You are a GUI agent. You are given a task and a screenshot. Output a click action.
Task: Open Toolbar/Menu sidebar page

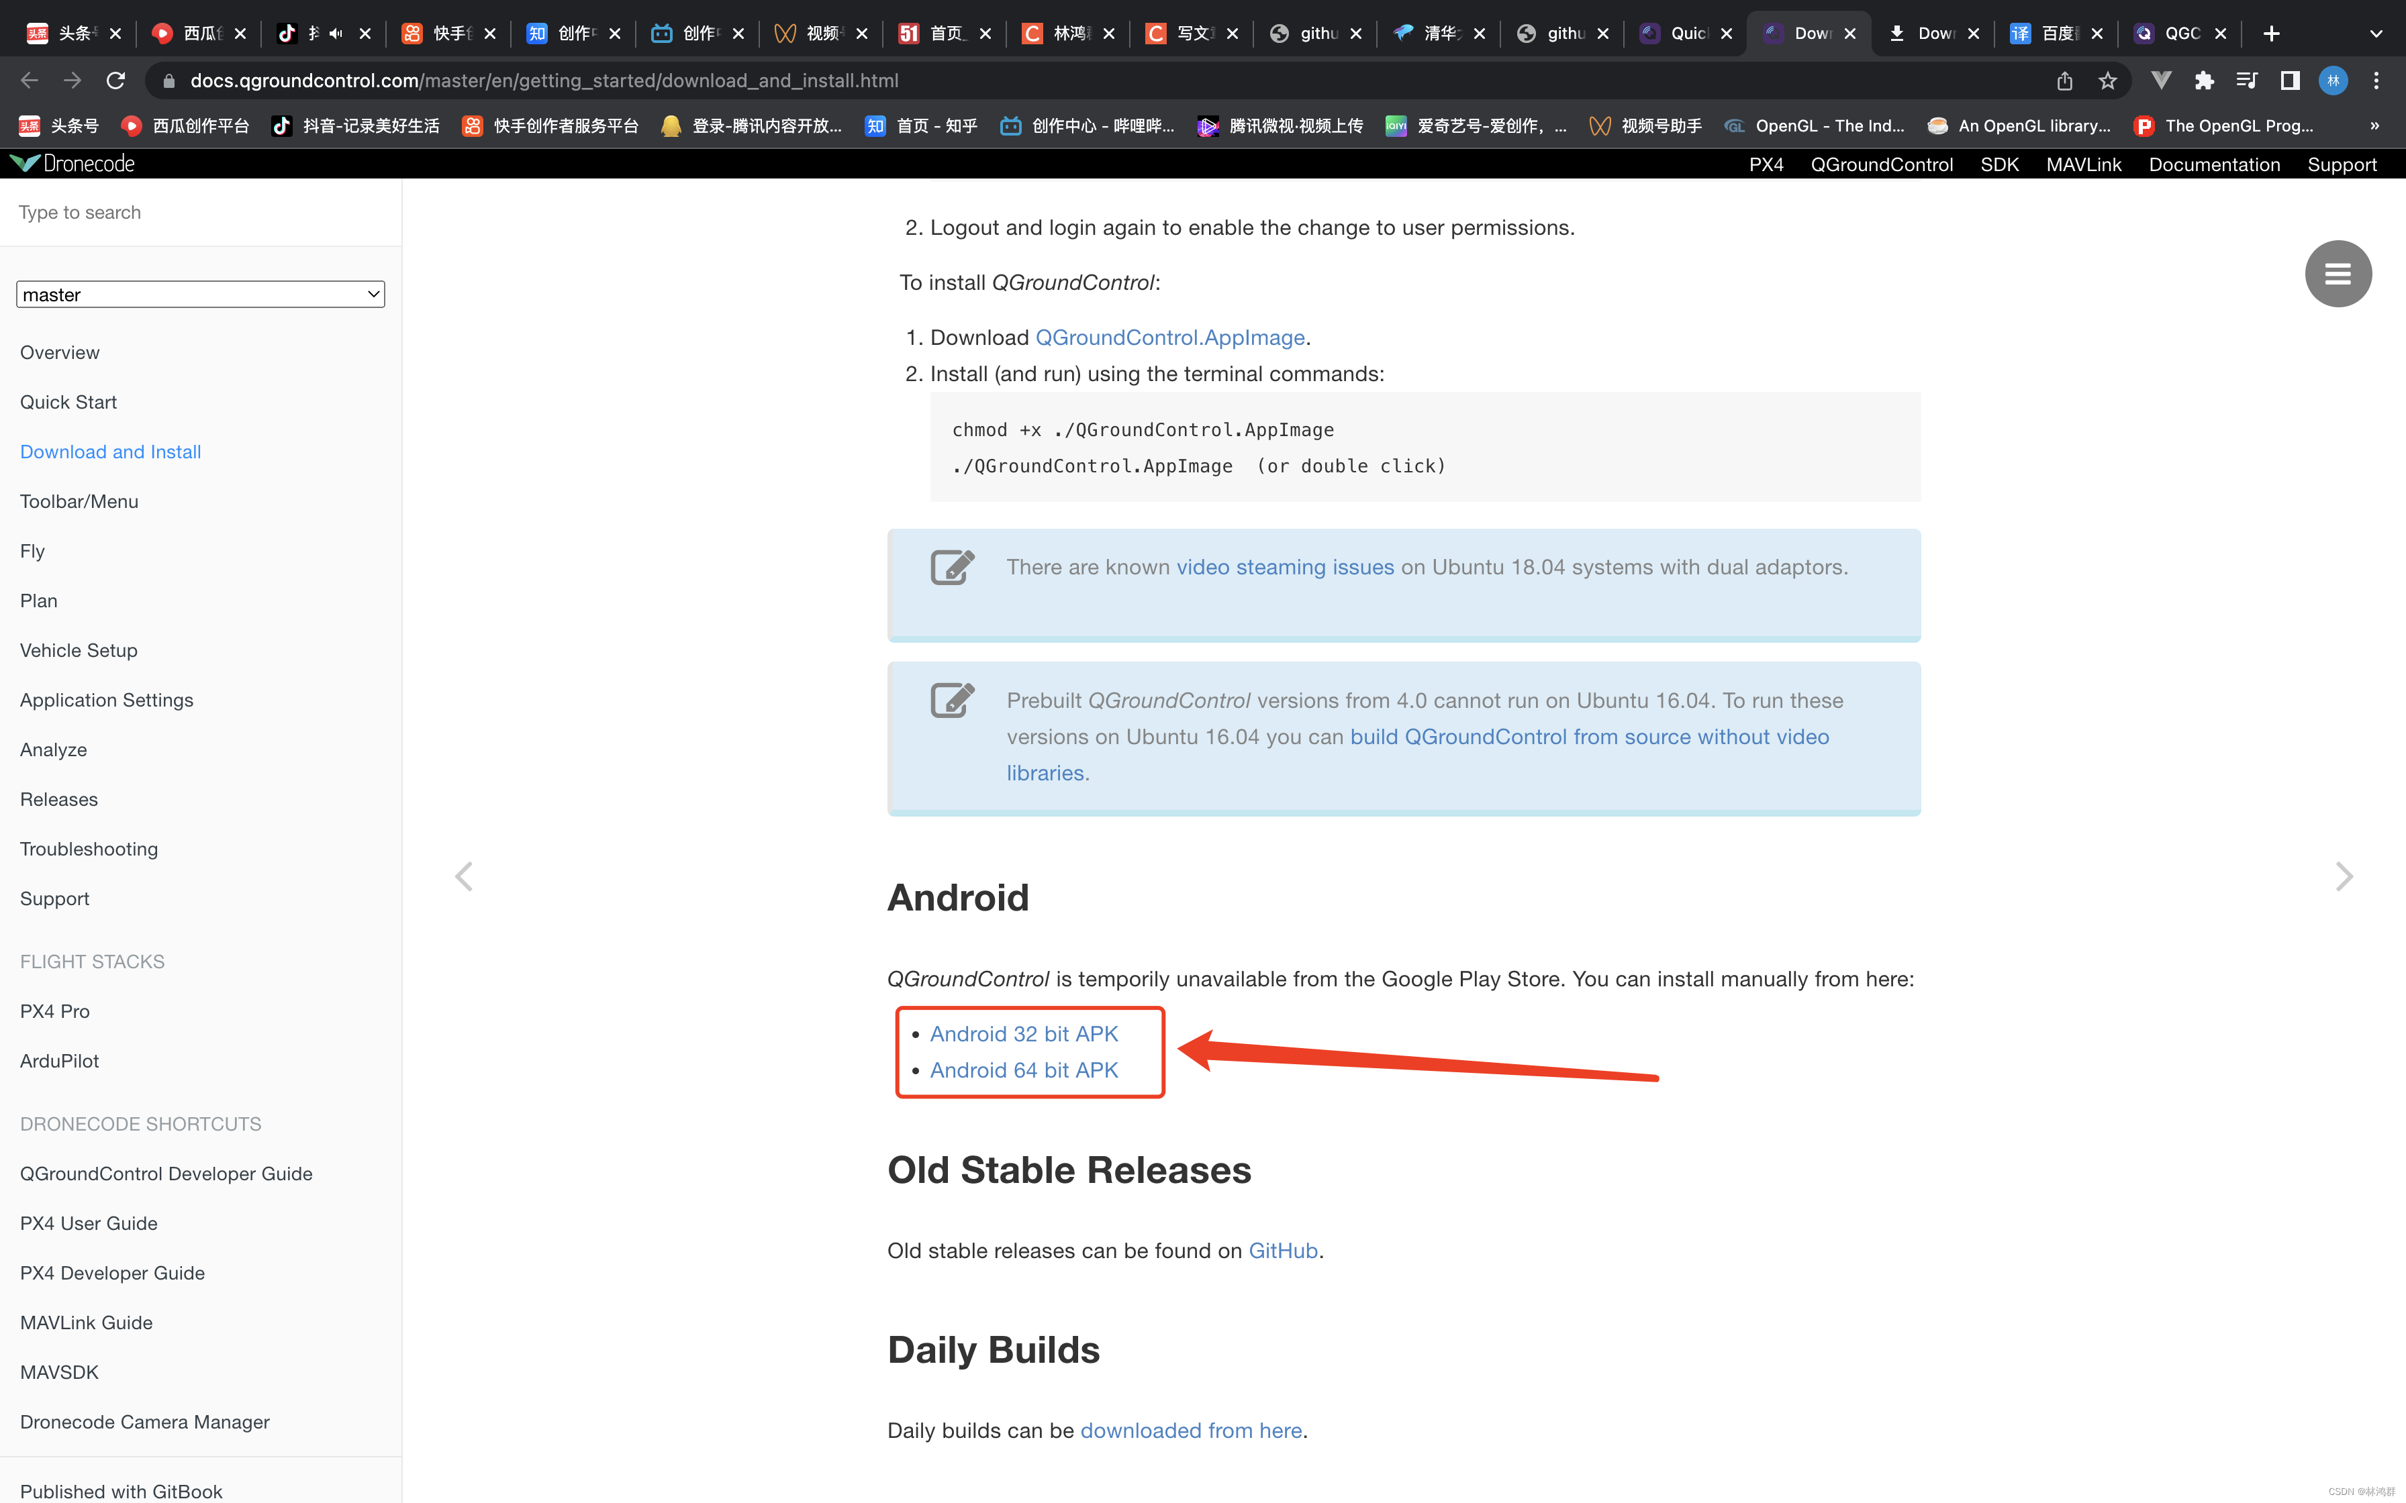pyautogui.click(x=79, y=502)
